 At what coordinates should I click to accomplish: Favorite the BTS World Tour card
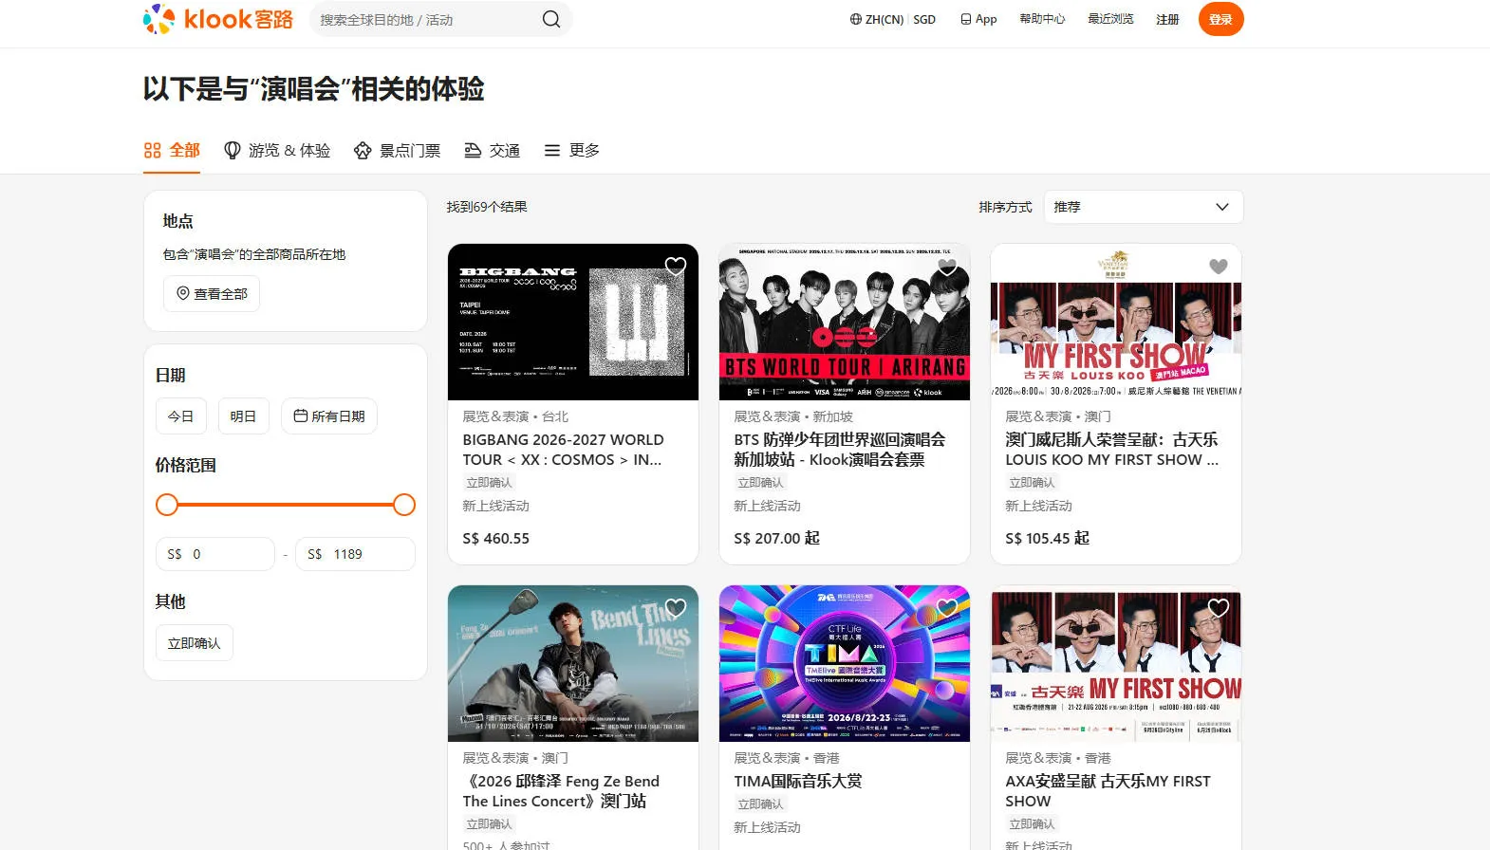[947, 267]
